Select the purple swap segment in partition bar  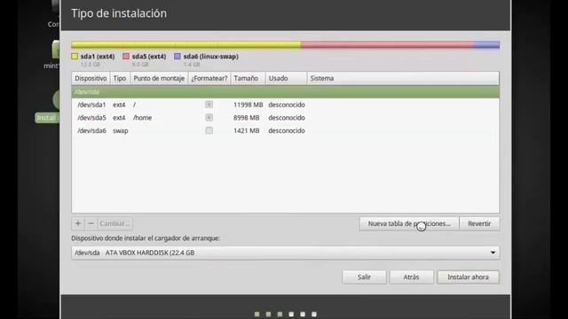(x=486, y=45)
